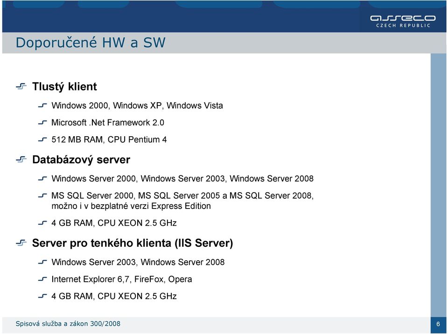448x334 pixels.
Task: Select the line 'Windows 2000, Windows XP, Windows Vista'
Action: [x=137, y=105]
